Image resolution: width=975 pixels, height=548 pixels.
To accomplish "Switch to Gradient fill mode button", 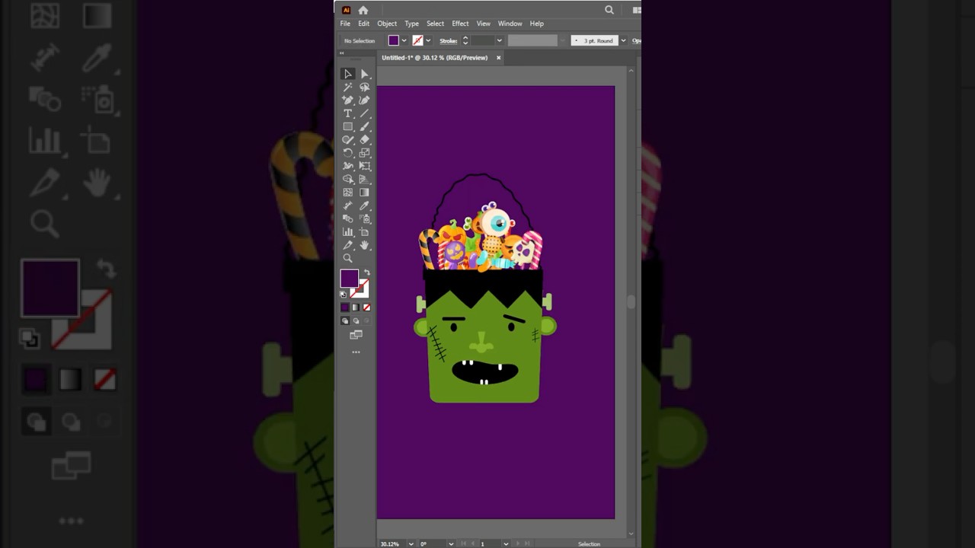I will [356, 307].
